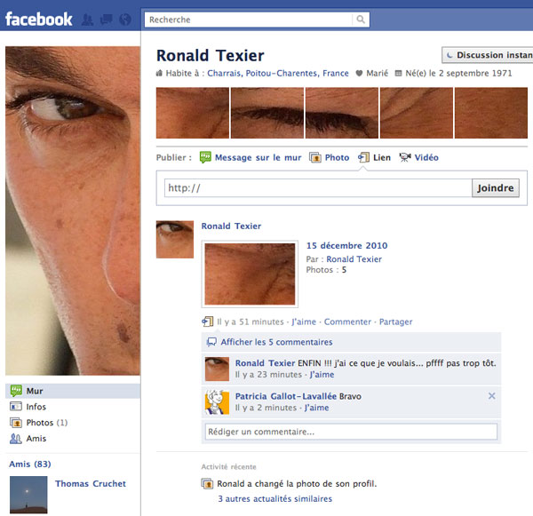
Task: Click the Photo publisher icon
Action: (x=315, y=157)
